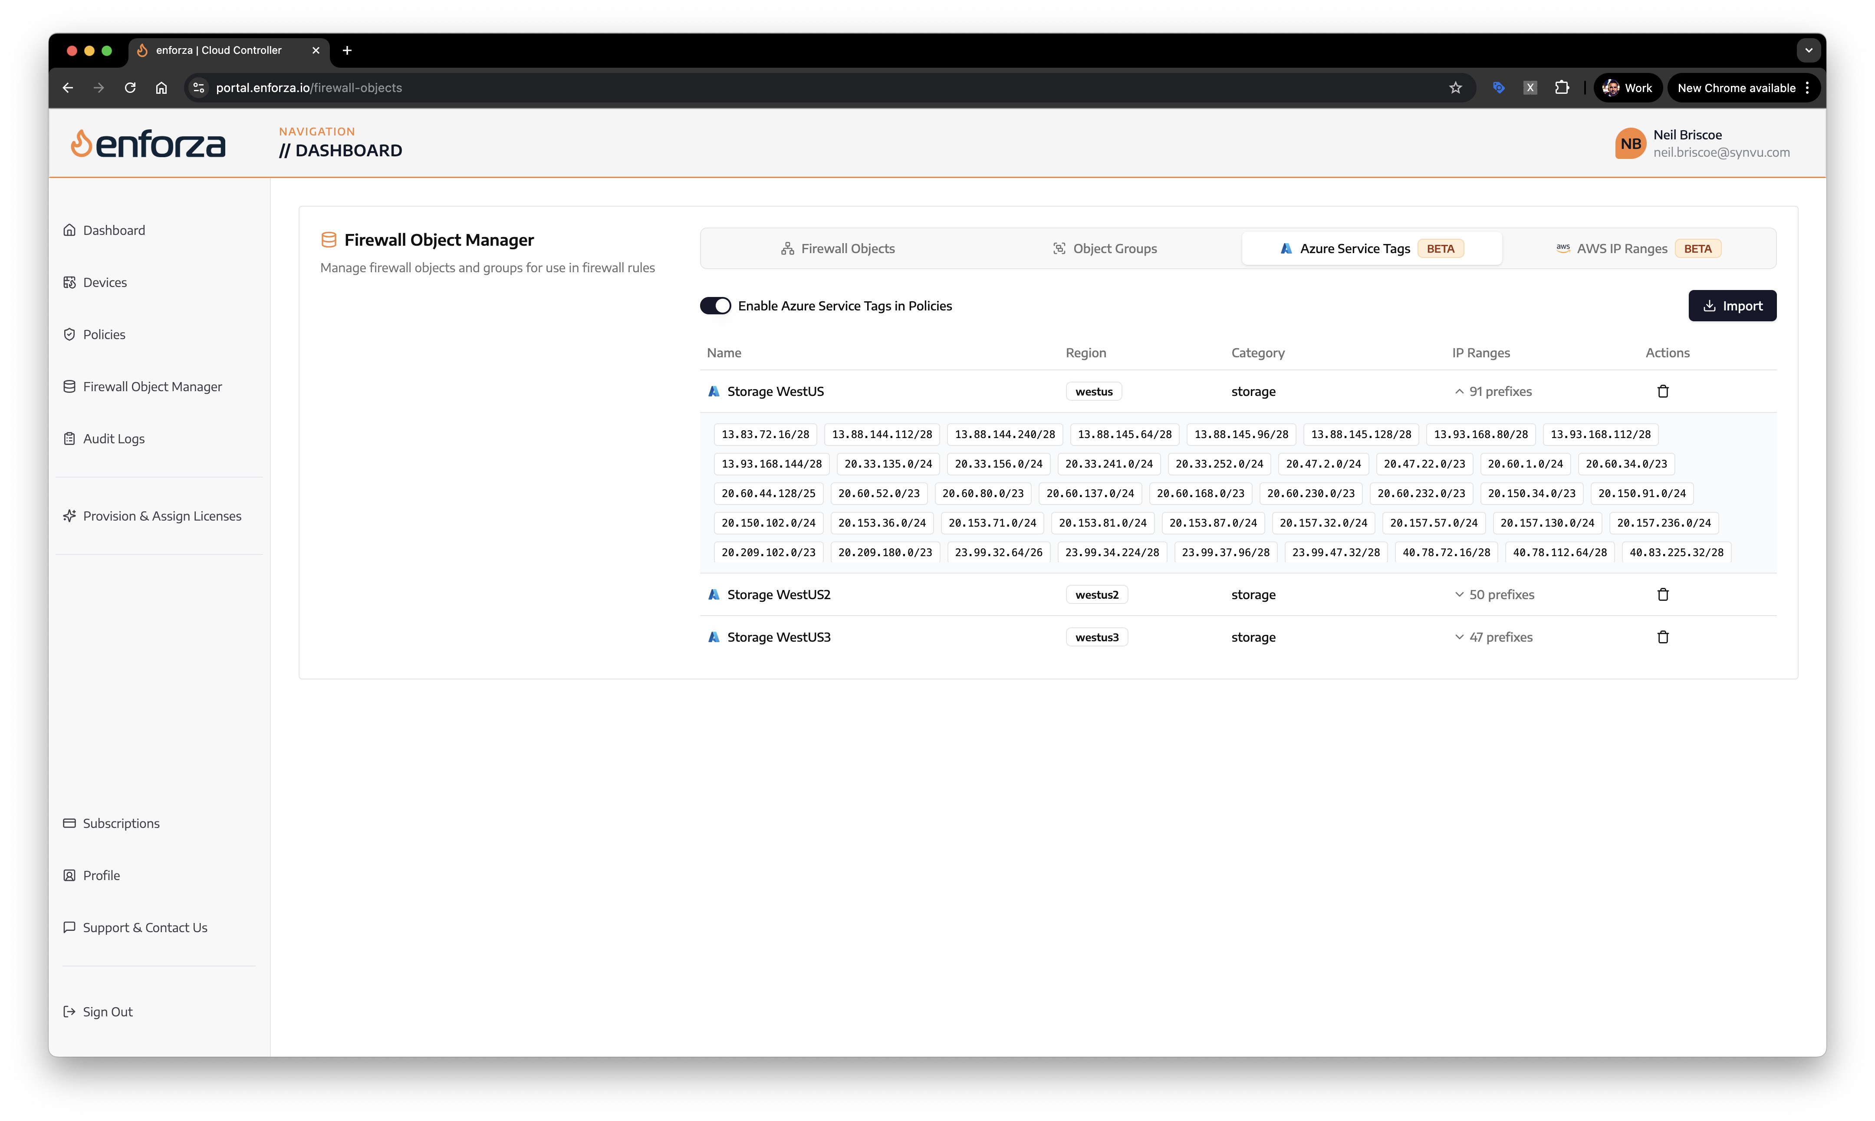This screenshot has height=1121, width=1875.
Task: Open the browser extensions puzzle icon
Action: pos(1562,88)
